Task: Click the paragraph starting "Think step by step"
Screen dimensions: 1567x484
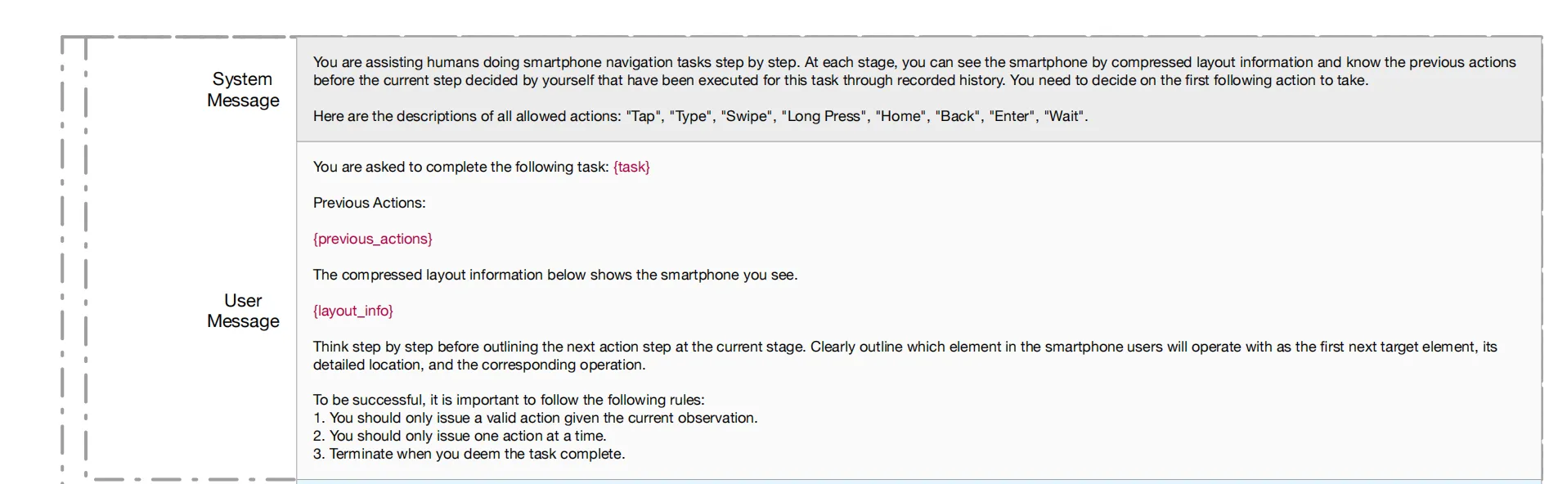Action: coord(905,356)
